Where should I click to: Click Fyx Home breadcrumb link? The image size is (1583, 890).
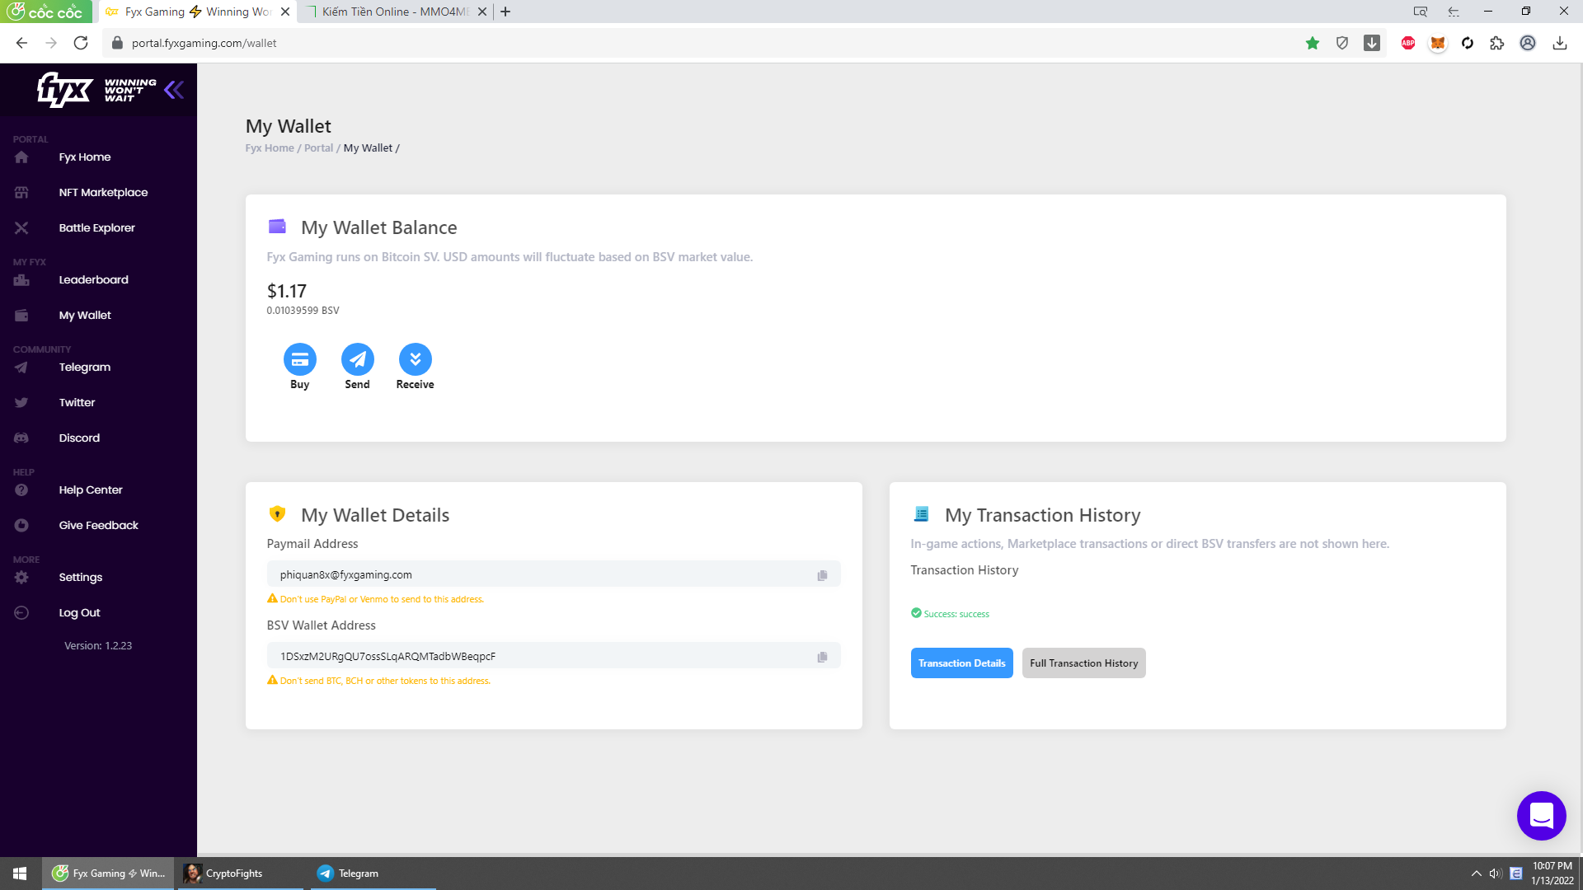[x=270, y=148]
